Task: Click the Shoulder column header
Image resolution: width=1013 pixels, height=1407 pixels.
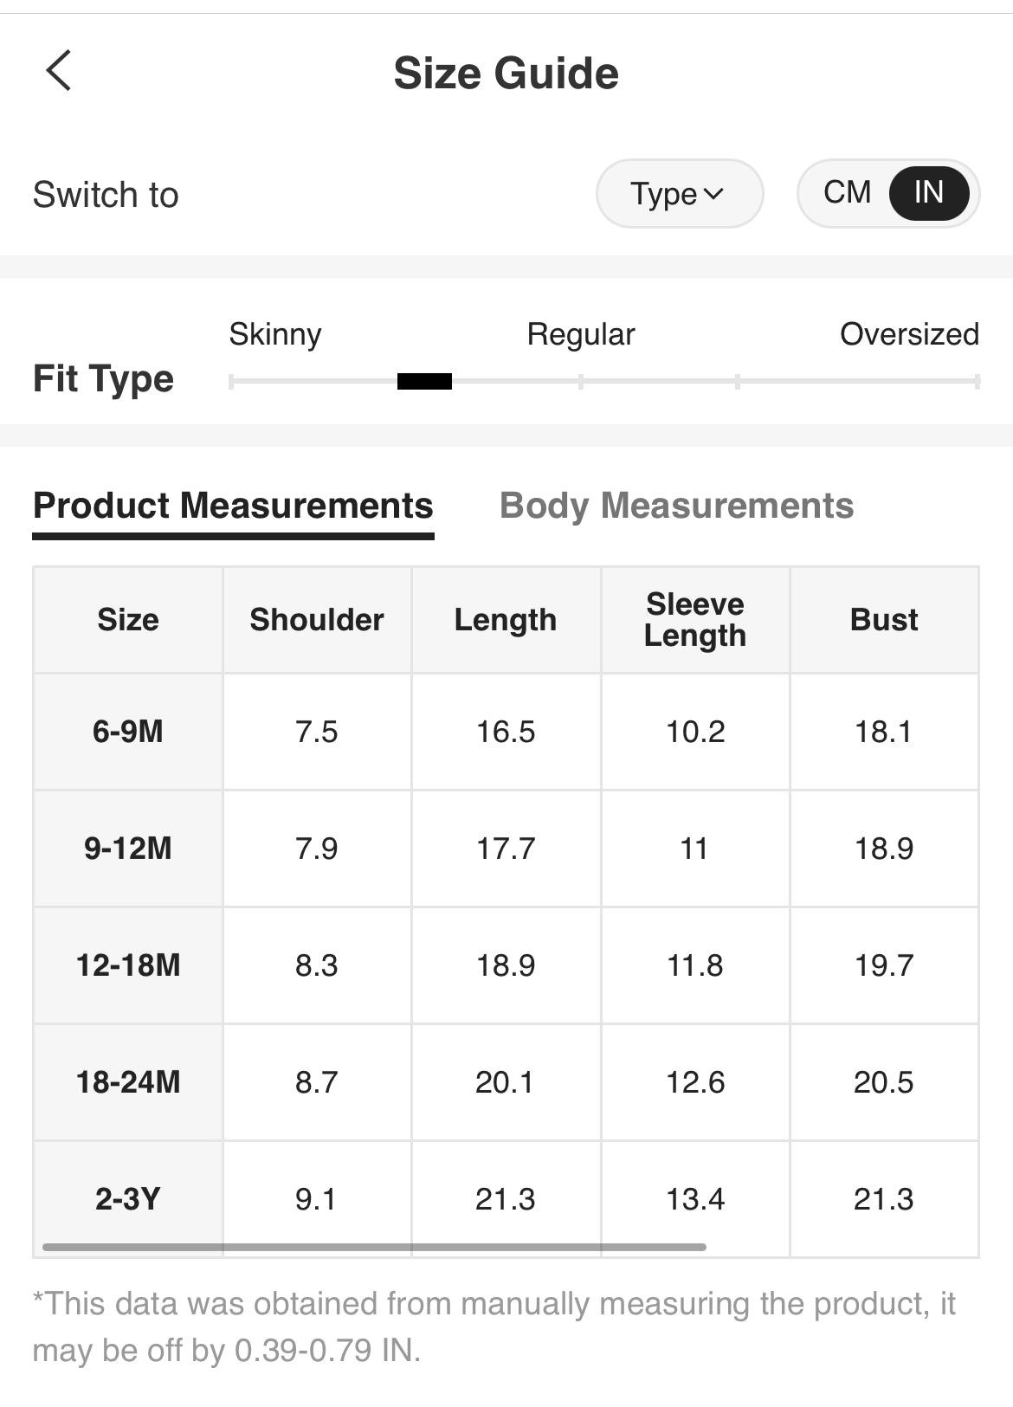Action: coord(317,620)
